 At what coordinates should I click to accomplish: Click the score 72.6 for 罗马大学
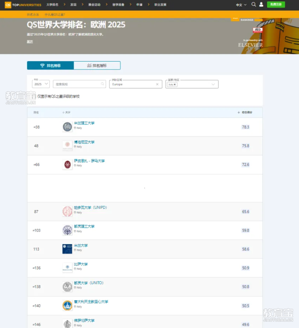point(246,165)
